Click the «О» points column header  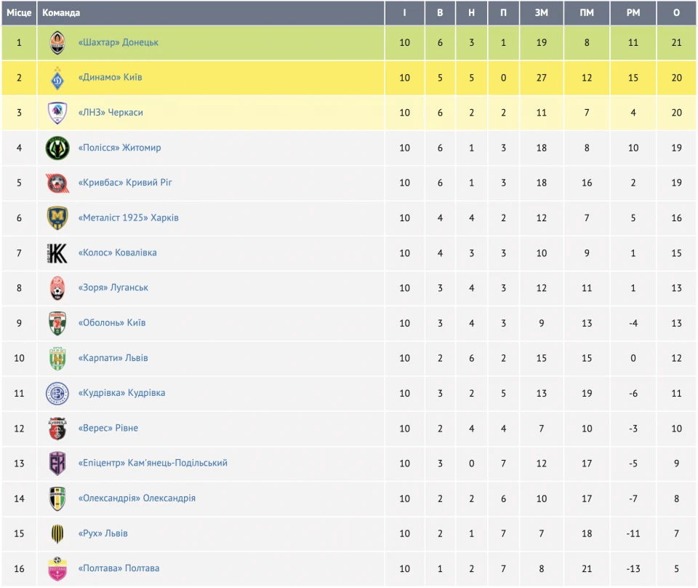tap(677, 13)
